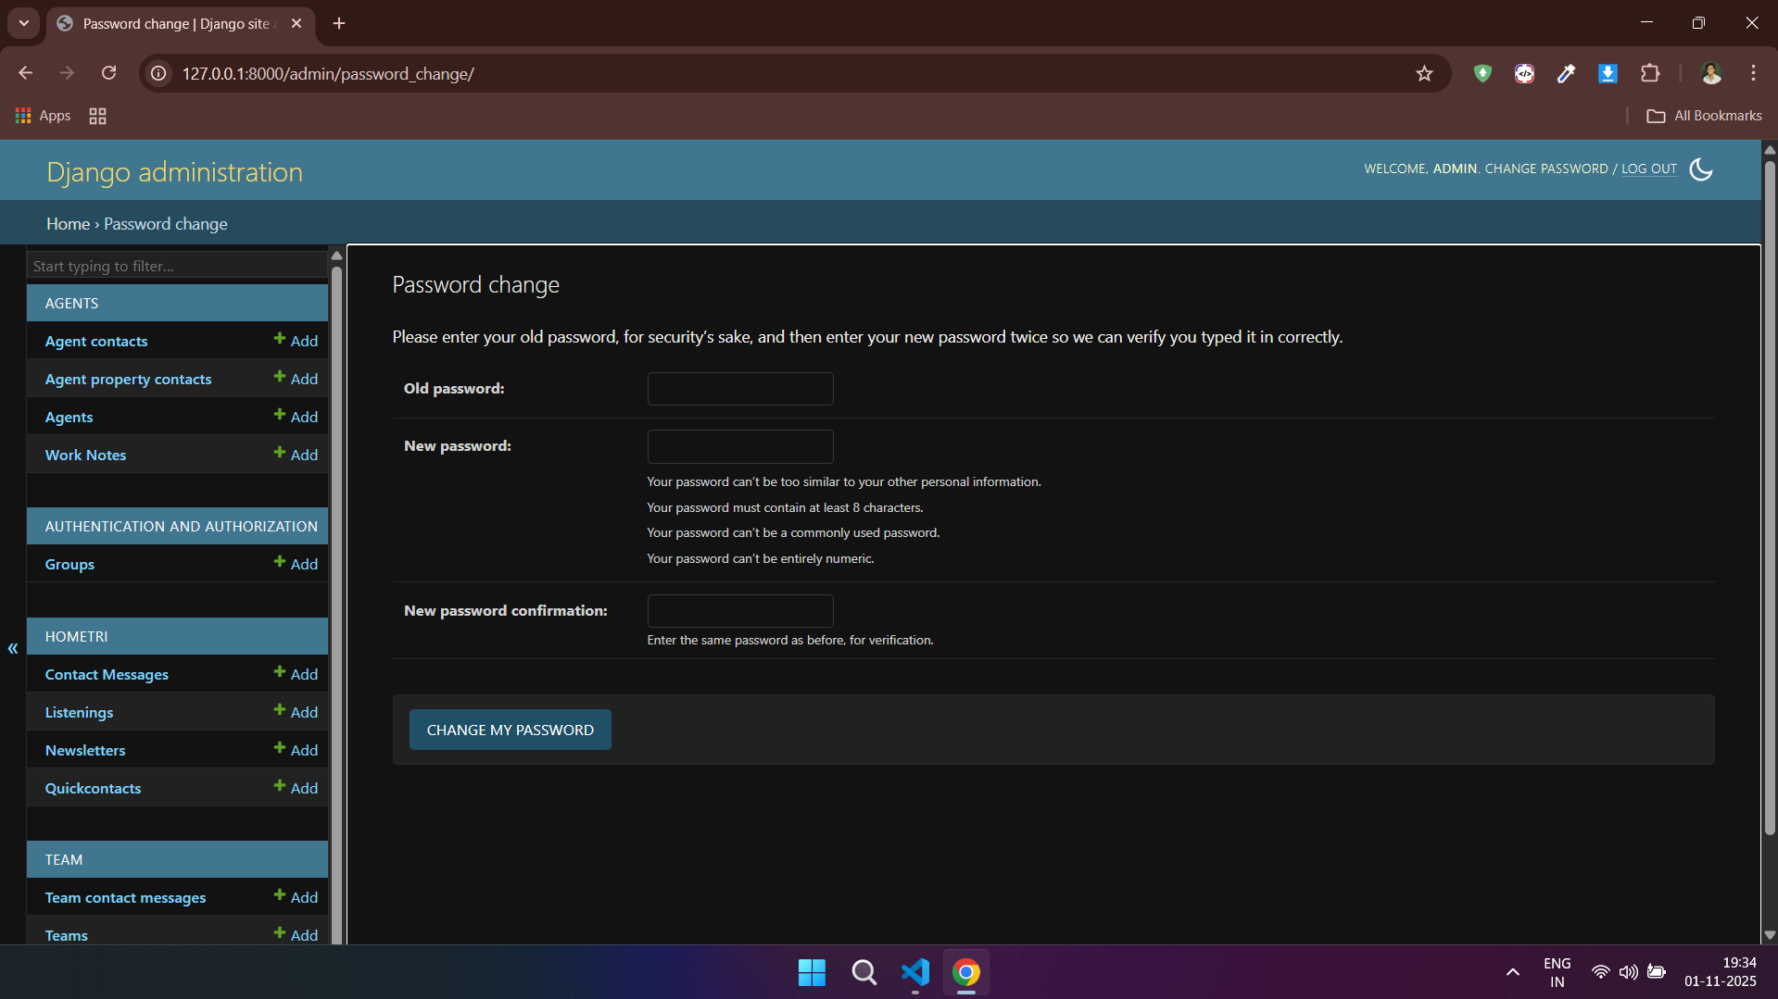
Task: Open the Windows Start menu
Action: tap(812, 972)
